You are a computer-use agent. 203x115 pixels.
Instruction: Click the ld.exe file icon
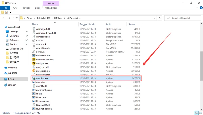coord(34,94)
